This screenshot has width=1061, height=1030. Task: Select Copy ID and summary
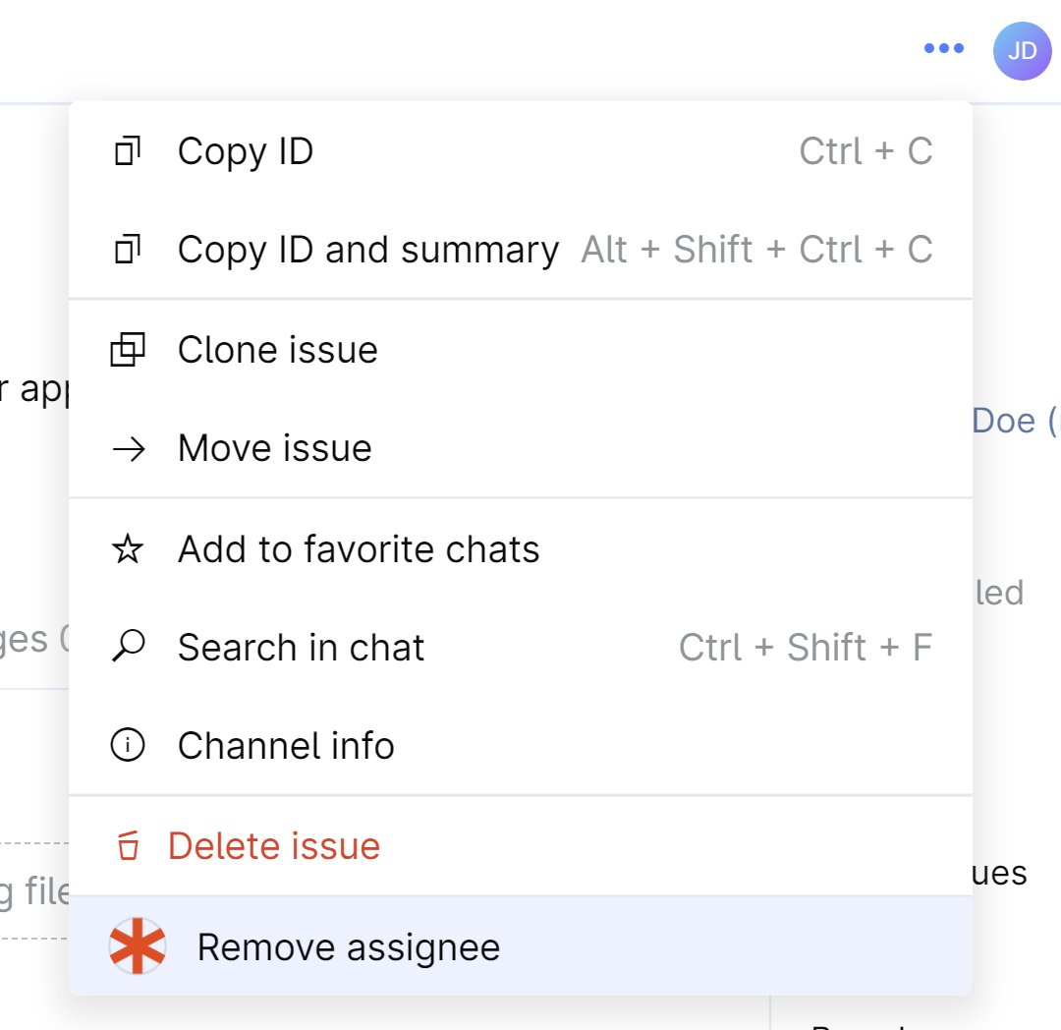367,249
